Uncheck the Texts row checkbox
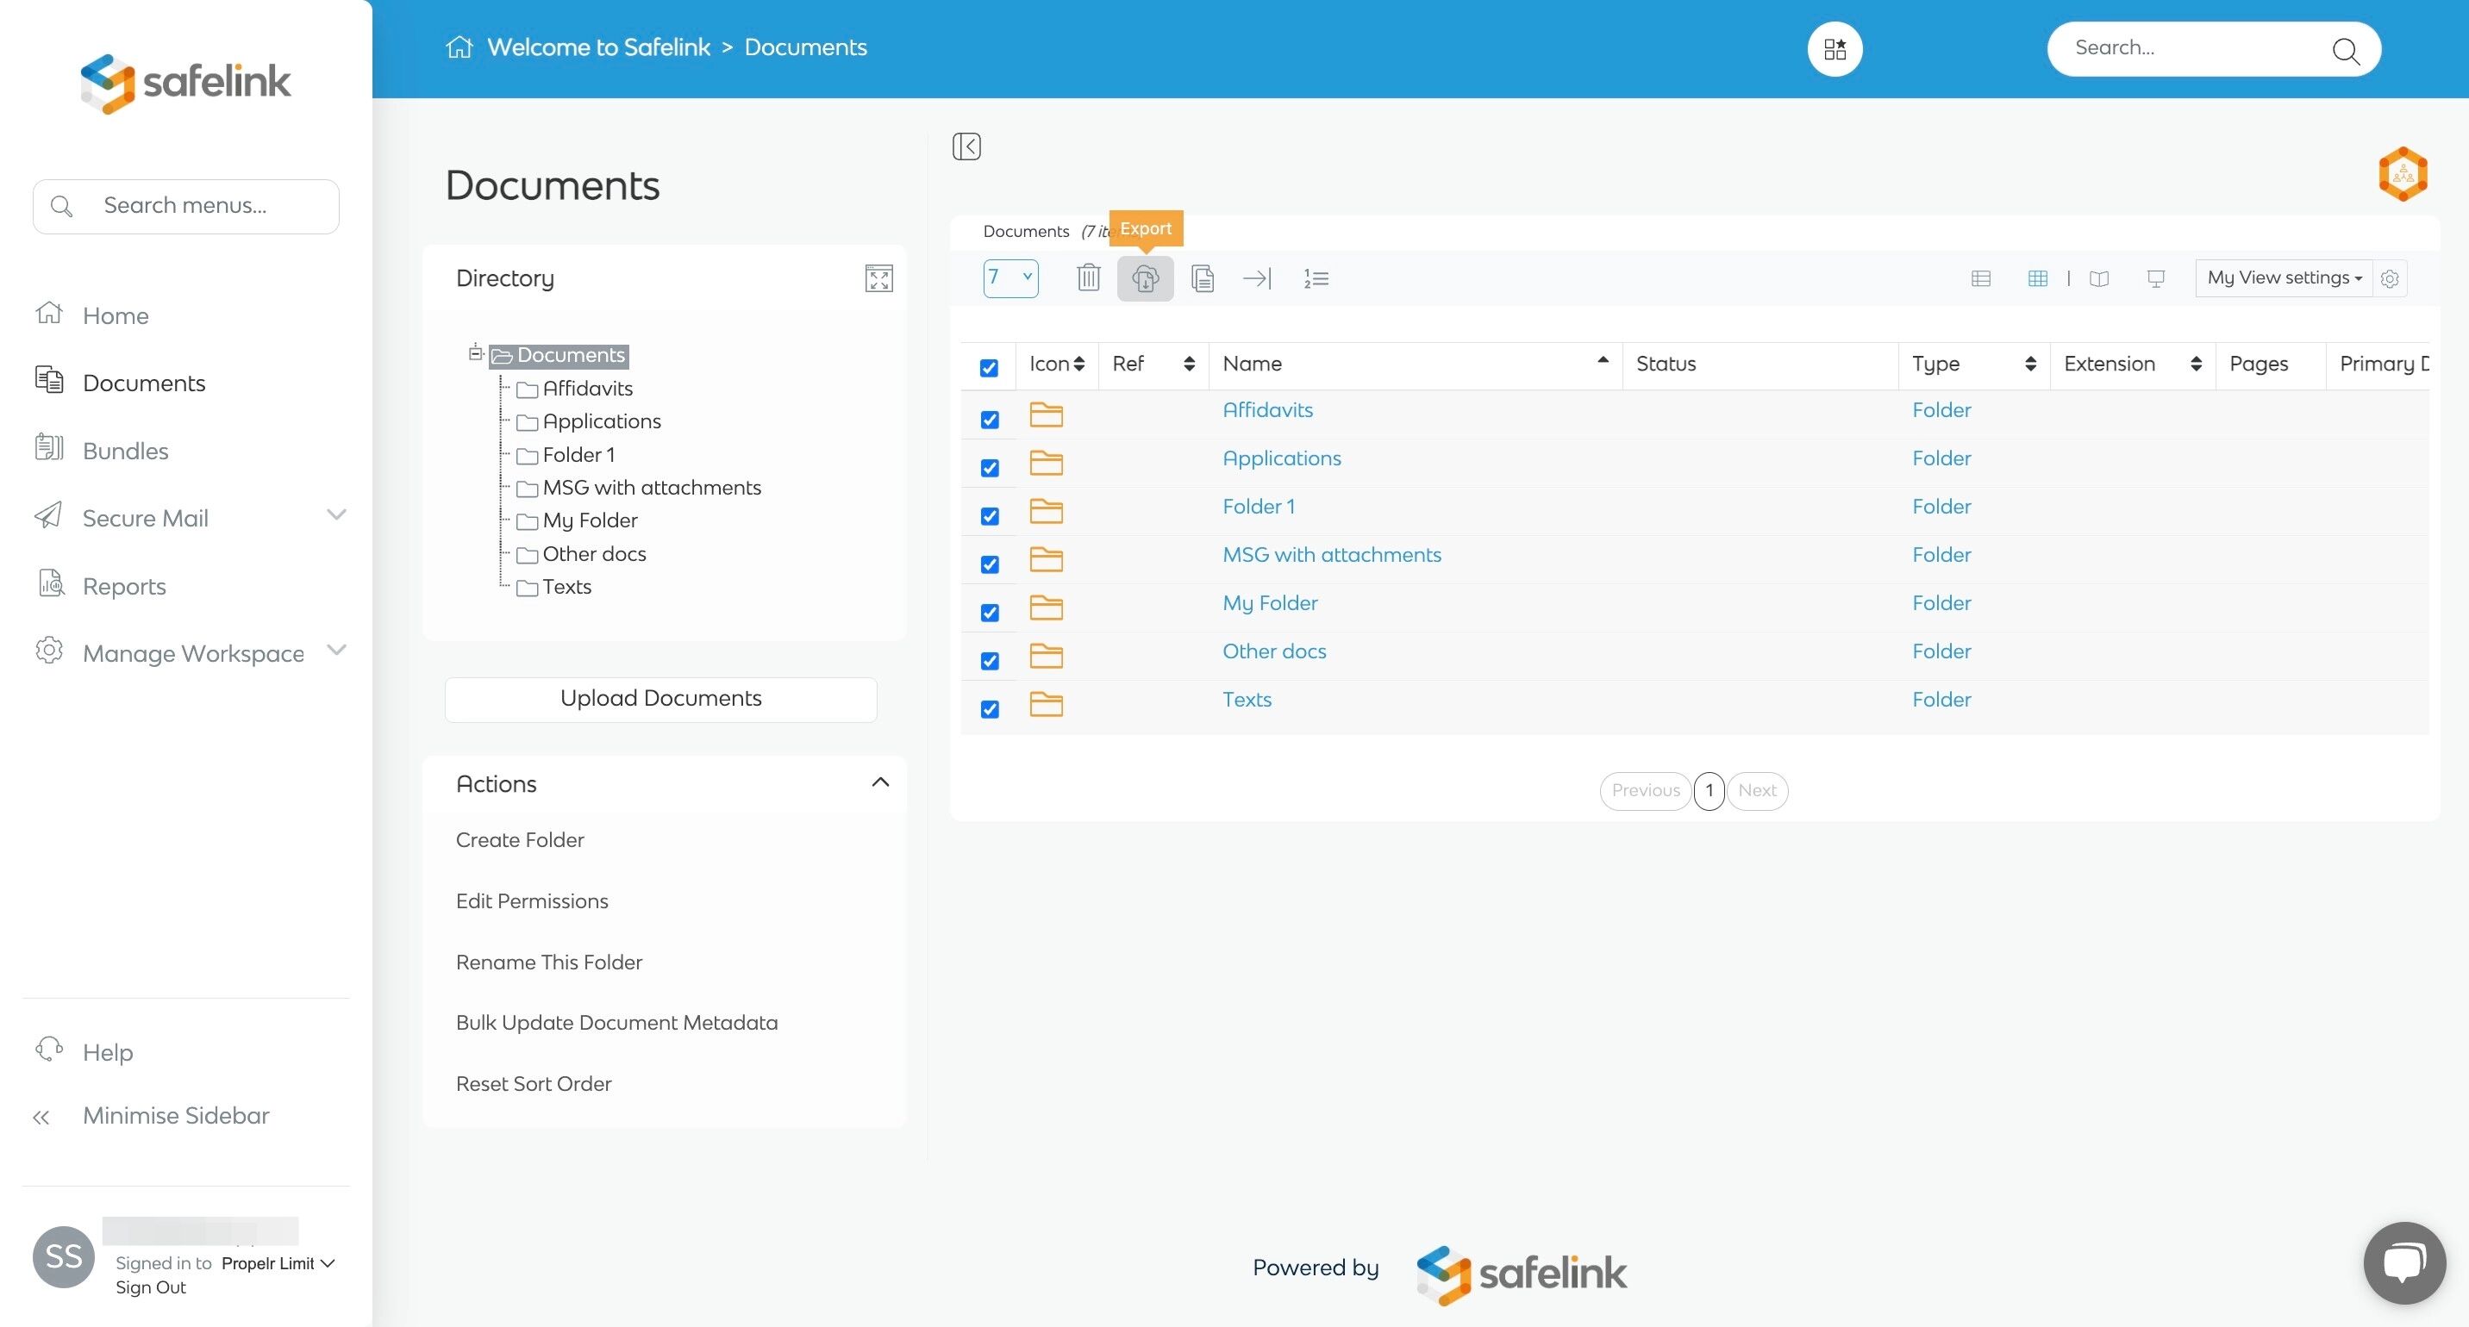 click(x=989, y=709)
